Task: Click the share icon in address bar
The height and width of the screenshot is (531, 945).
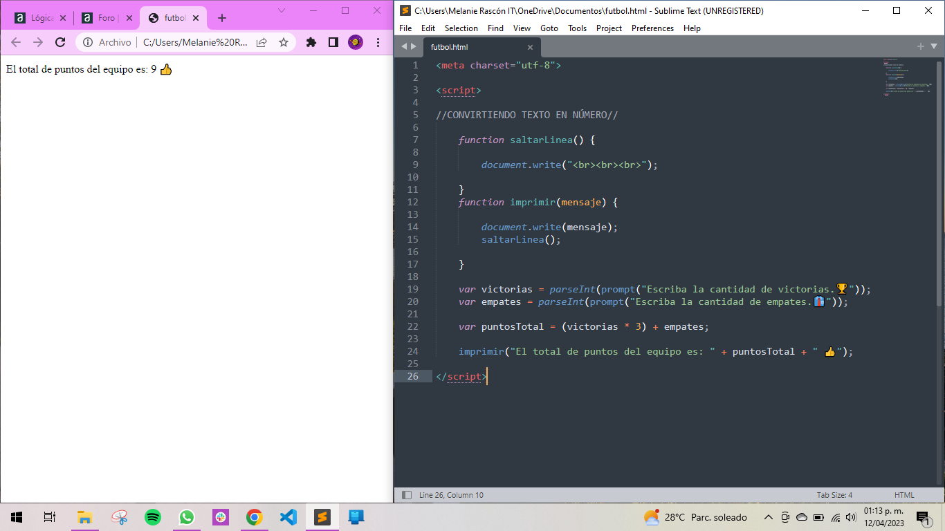Action: coord(262,42)
